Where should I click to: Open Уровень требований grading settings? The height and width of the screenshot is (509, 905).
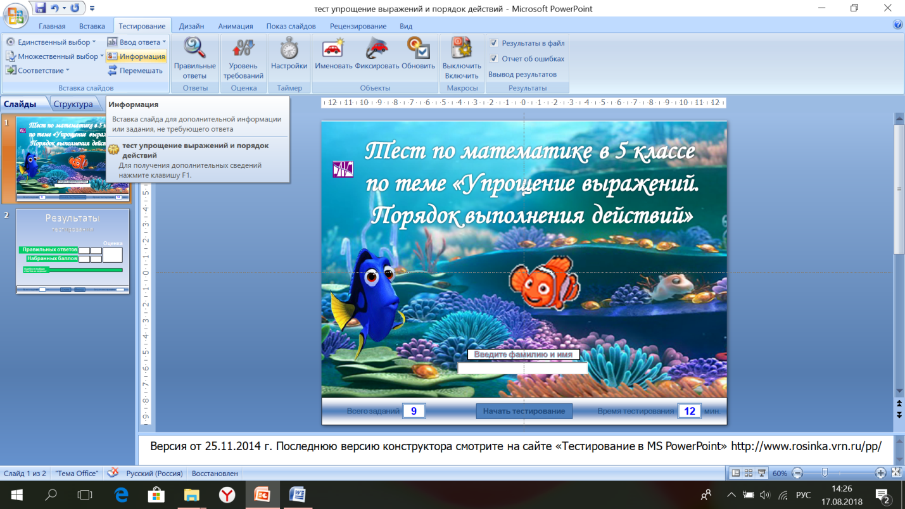(243, 47)
